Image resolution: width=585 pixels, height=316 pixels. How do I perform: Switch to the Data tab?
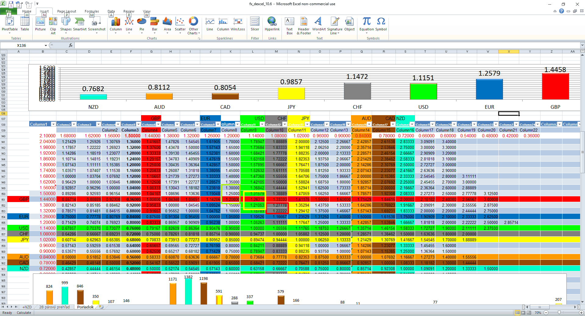click(x=111, y=12)
